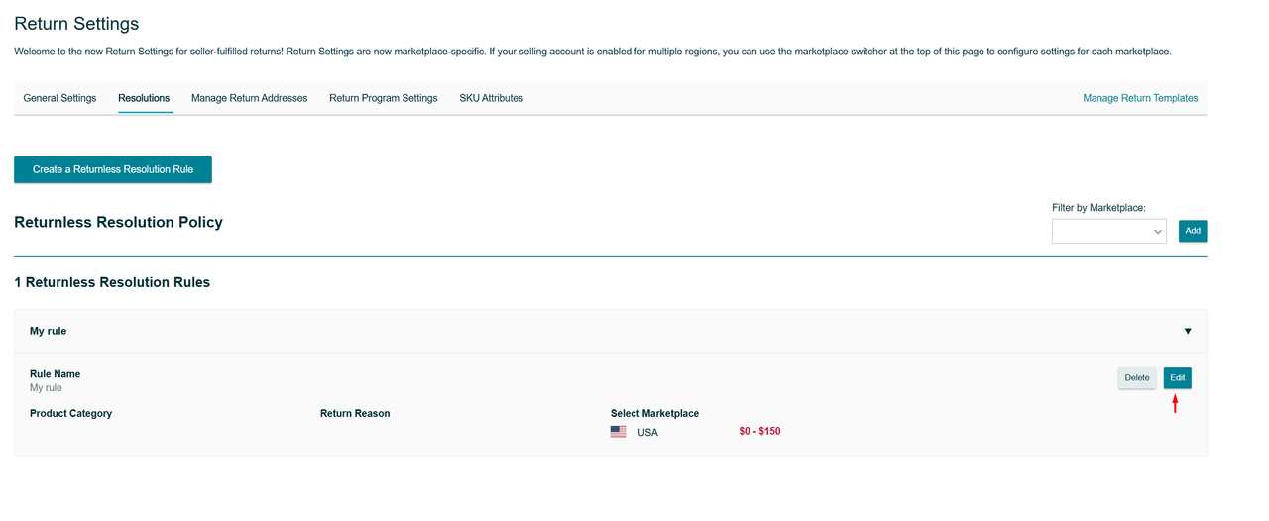Go to the Return Program Settings tab
1269x521 pixels.
pos(383,98)
